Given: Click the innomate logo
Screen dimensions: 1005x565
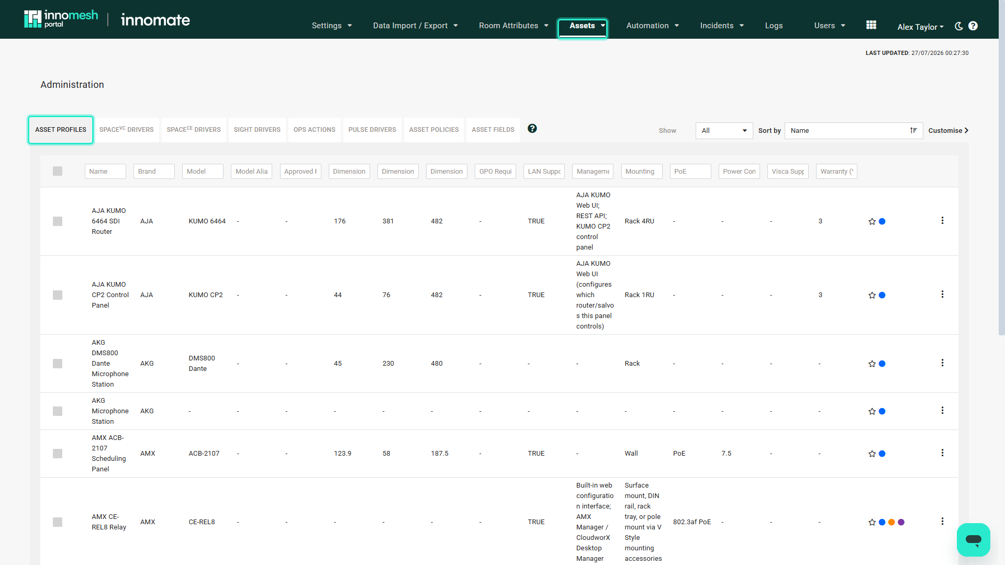Looking at the screenshot, I should pos(155,20).
